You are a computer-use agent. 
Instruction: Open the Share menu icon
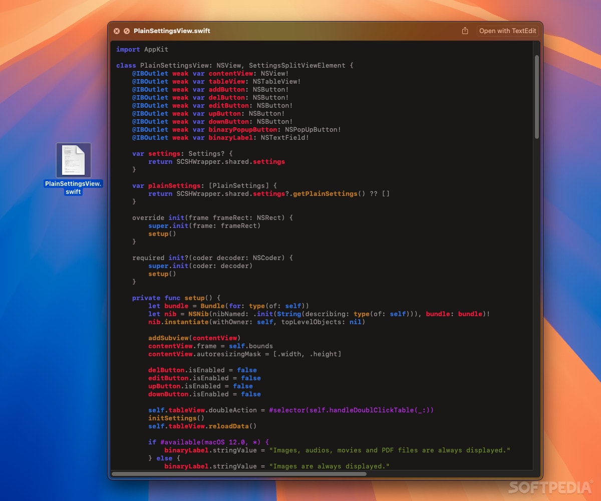click(x=465, y=31)
